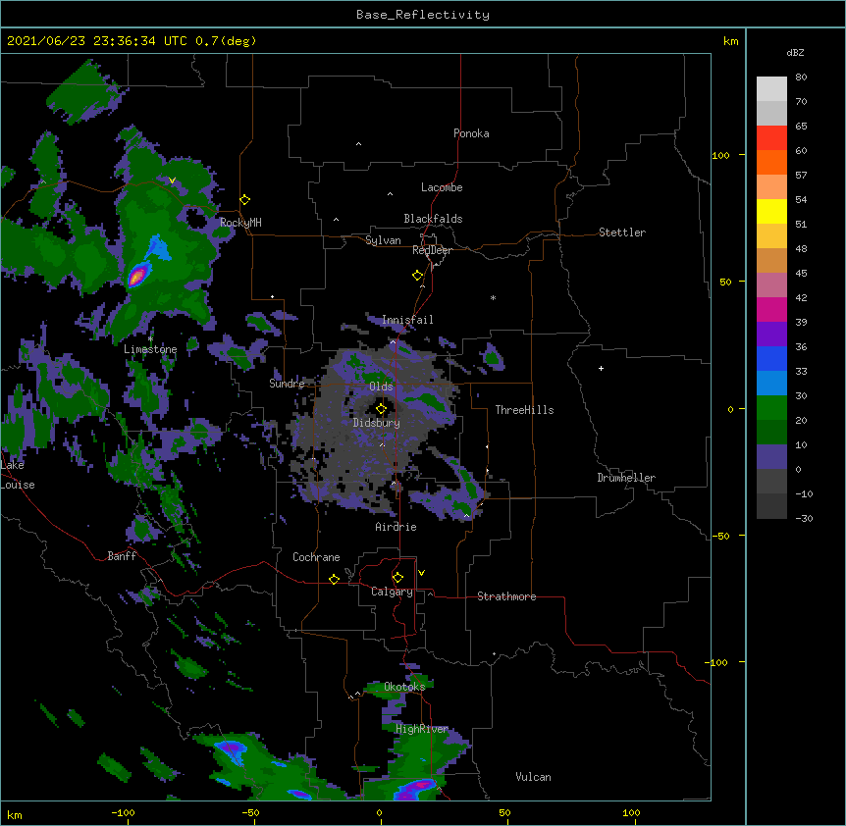Click the yellow legend swatch between 54 and 51

tap(771, 211)
